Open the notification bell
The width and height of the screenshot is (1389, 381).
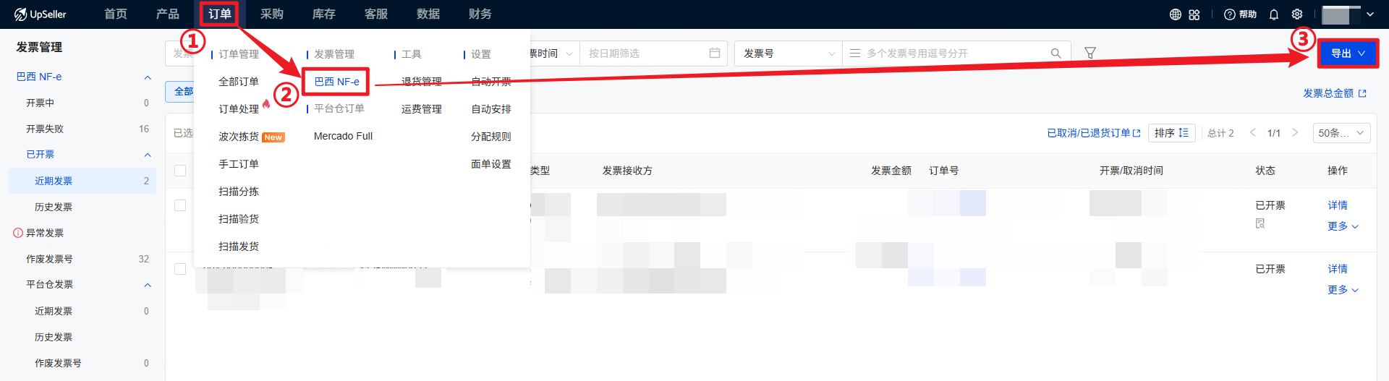click(x=1274, y=14)
